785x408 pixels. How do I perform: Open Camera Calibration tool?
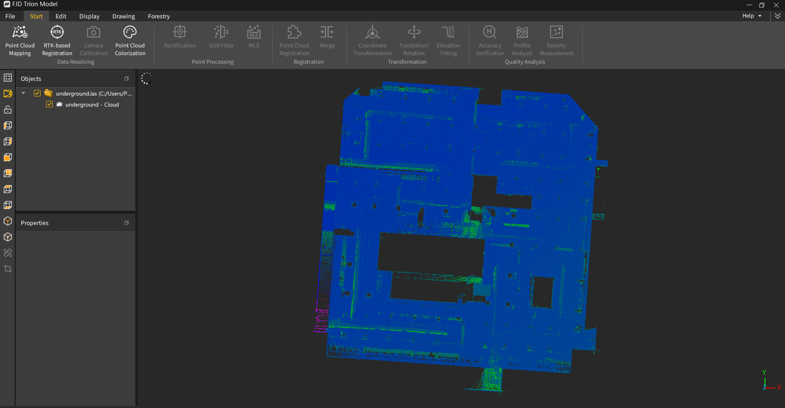[x=93, y=41]
